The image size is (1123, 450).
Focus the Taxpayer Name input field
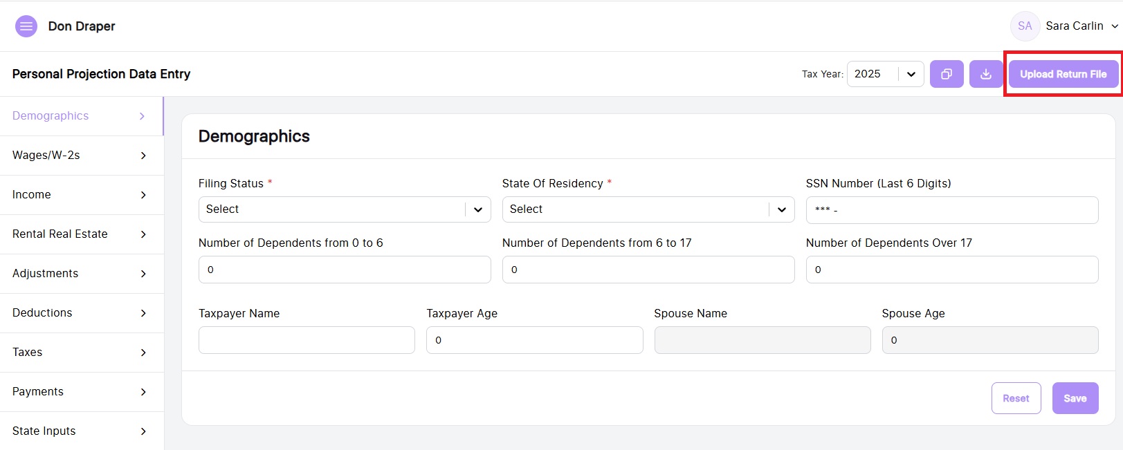[x=307, y=340]
